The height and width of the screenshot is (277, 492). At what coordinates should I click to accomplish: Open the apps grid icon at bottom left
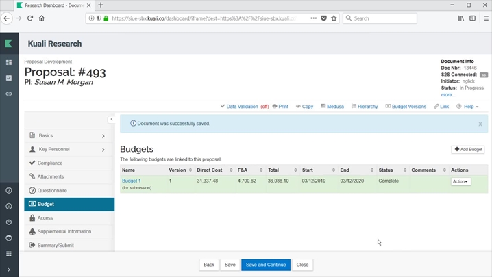9,254
